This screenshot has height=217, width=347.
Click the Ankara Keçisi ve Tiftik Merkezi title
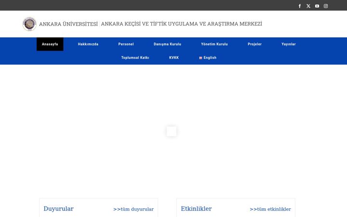(182, 24)
